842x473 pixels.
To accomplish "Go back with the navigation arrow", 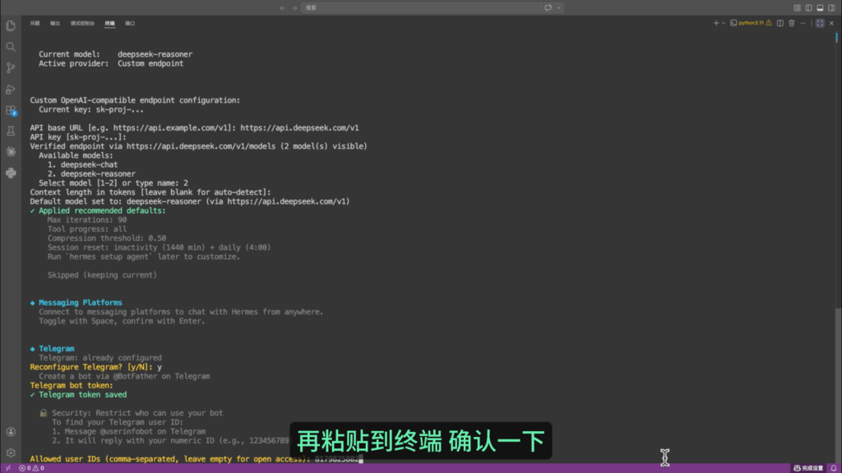I will coord(283,7).
